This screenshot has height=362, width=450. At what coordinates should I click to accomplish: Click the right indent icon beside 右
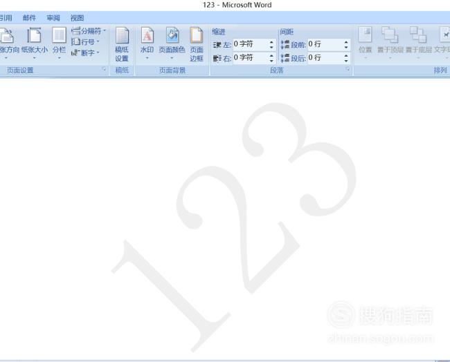(217, 58)
